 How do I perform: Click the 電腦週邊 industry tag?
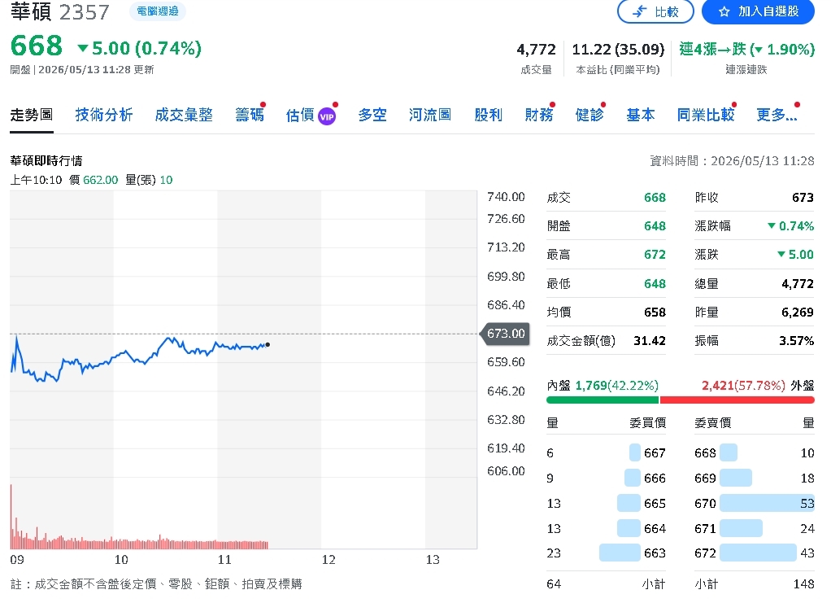(158, 11)
